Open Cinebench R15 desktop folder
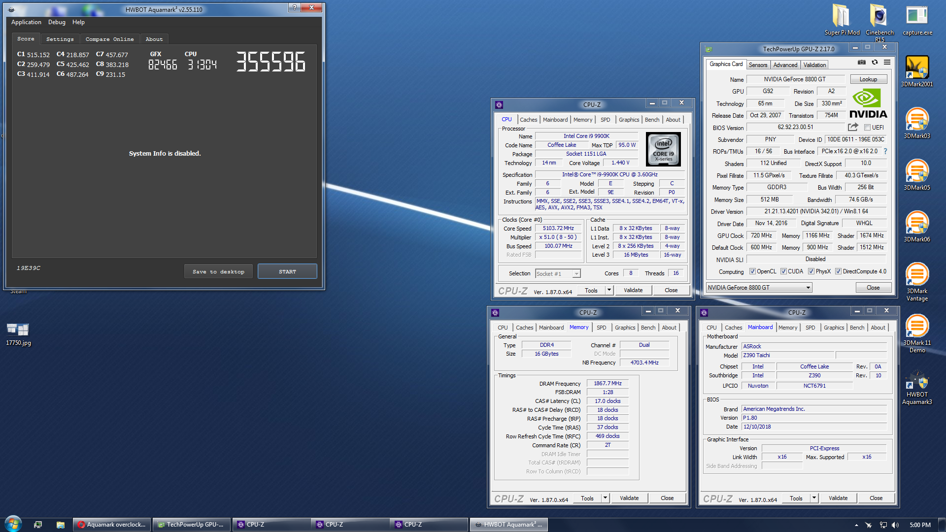This screenshot has height=532, width=946. tap(879, 22)
